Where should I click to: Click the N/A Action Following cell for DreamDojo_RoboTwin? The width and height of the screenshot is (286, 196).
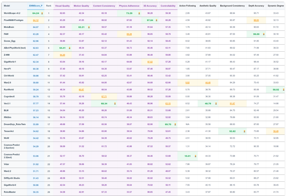[x=187, y=124]
